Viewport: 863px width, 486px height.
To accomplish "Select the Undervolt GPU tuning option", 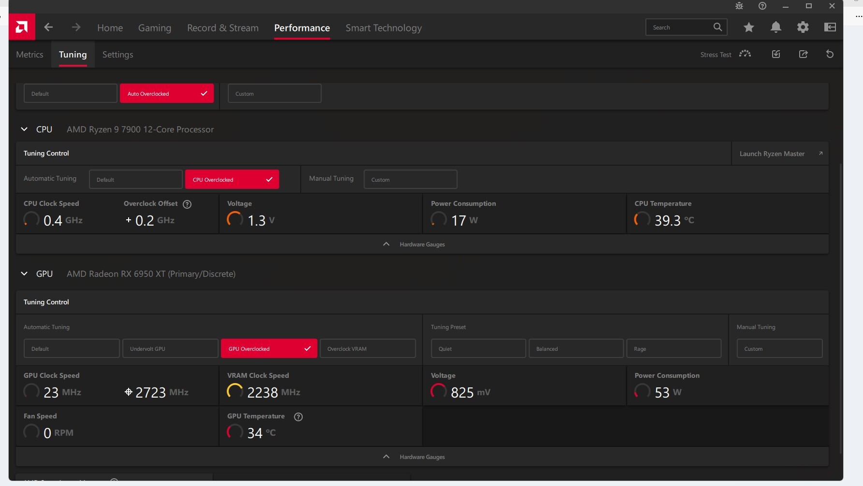I will coord(170,348).
